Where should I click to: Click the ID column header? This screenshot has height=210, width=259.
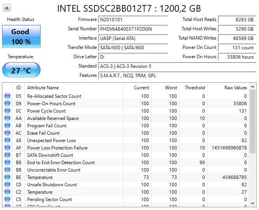(19, 87)
